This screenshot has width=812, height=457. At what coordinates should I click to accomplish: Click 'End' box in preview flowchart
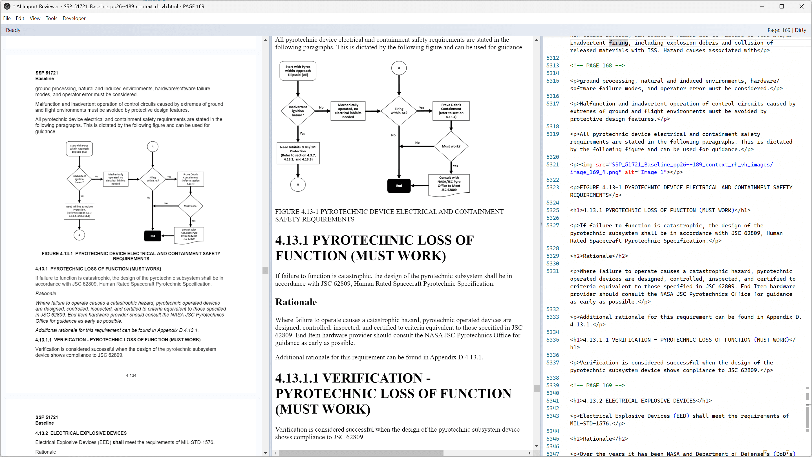point(399,185)
